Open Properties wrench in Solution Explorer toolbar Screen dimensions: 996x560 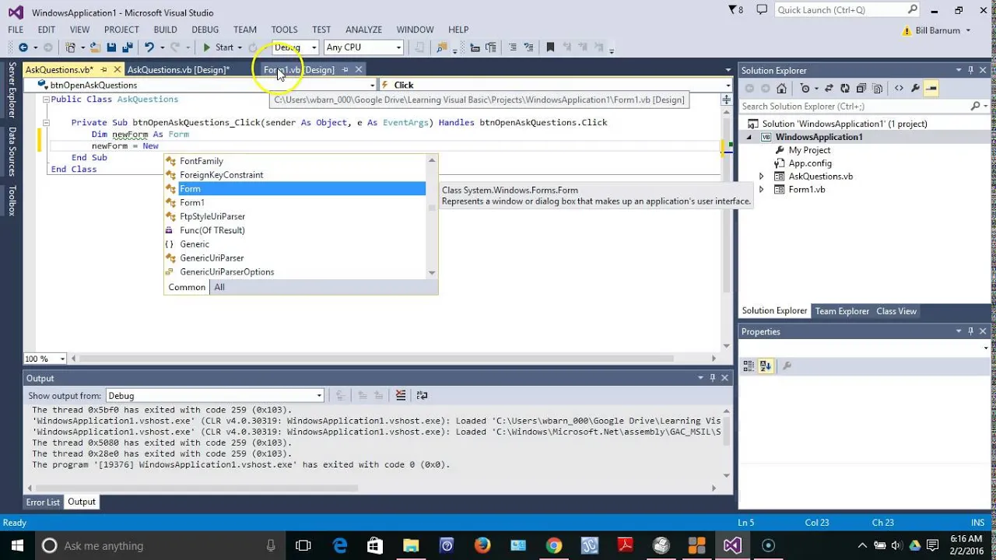pos(915,88)
